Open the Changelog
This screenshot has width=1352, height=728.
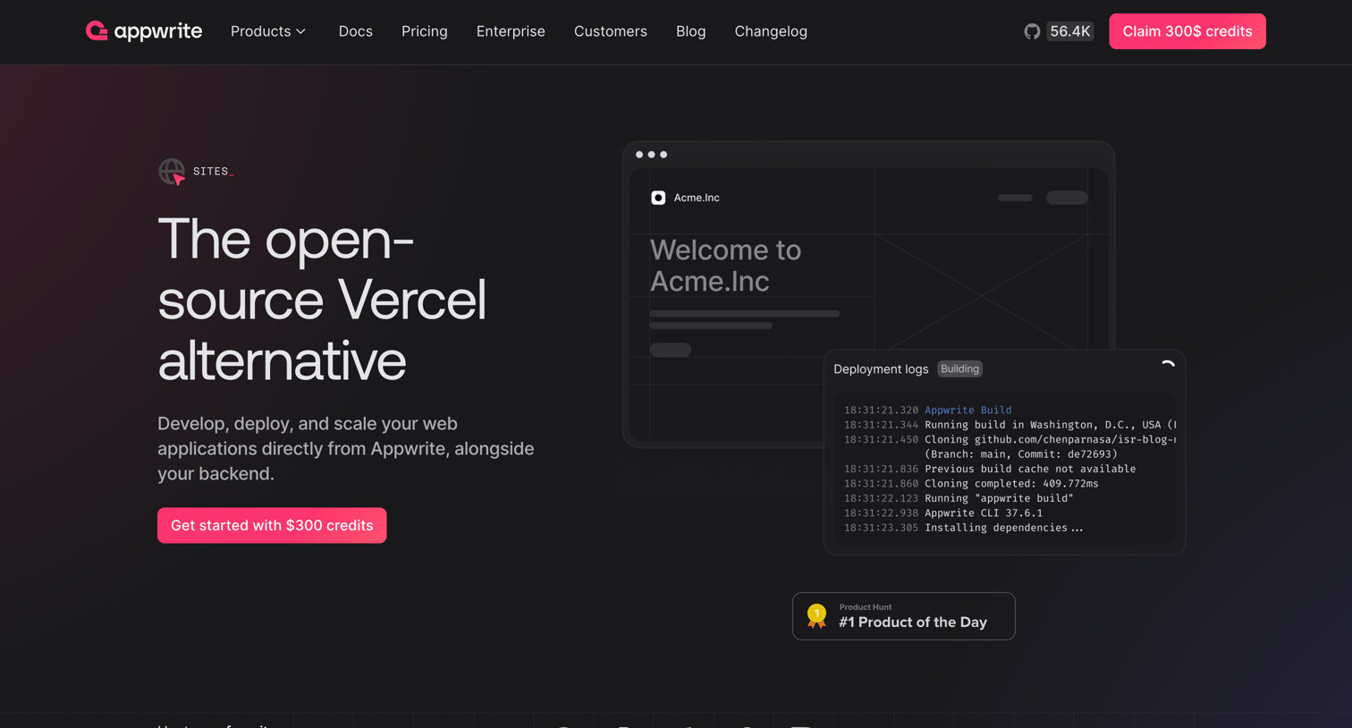point(771,31)
